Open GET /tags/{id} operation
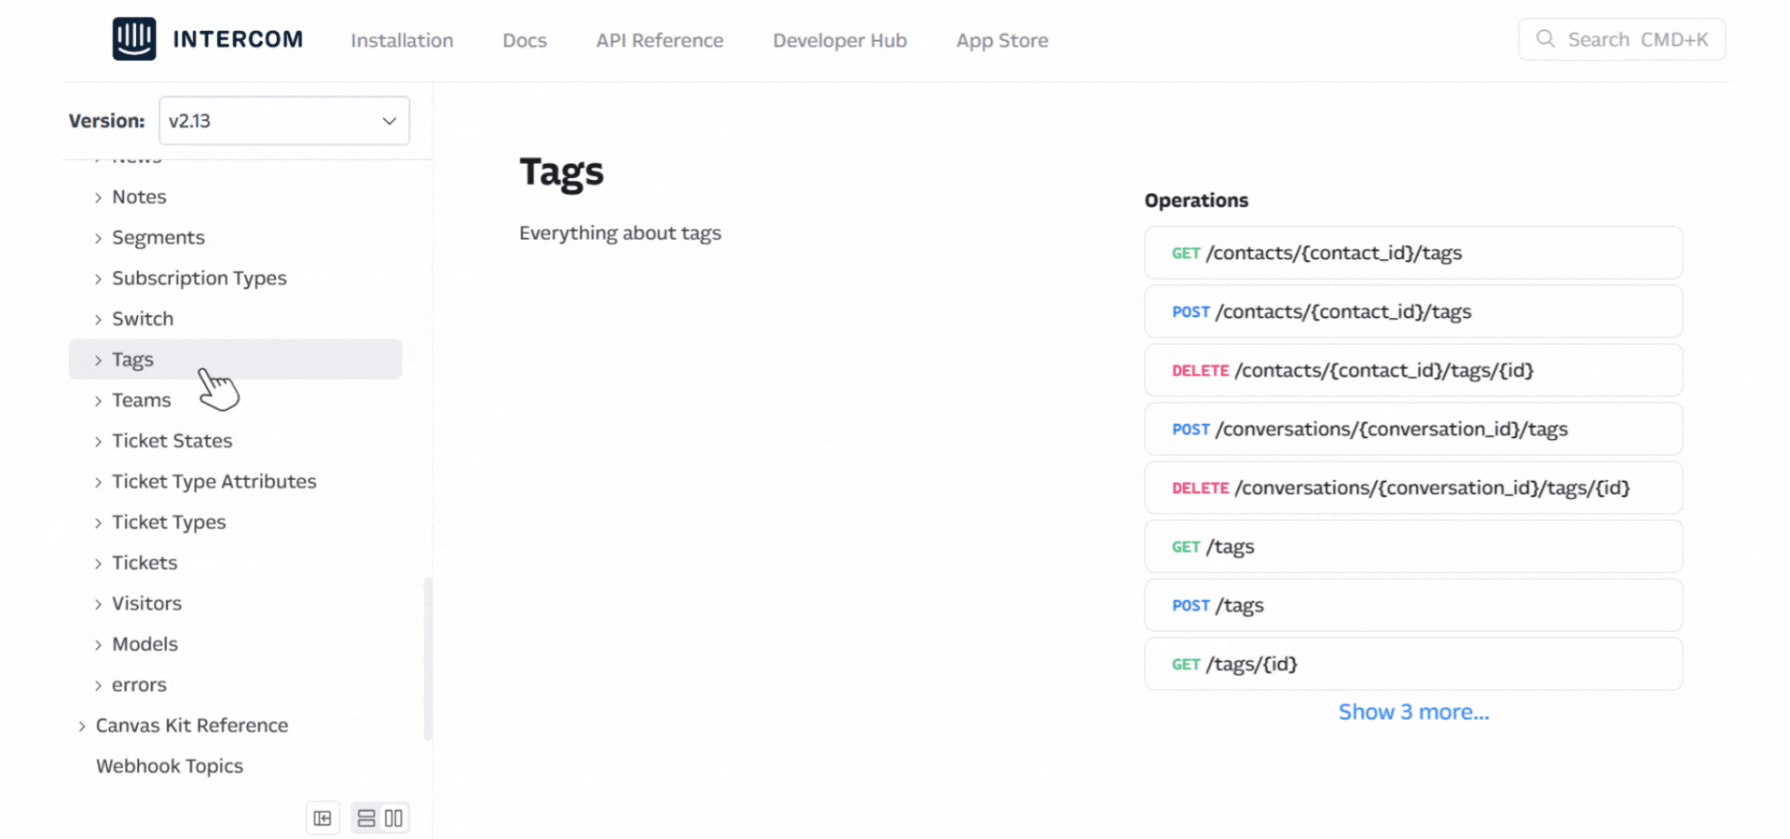The image size is (1790, 839). click(x=1413, y=664)
